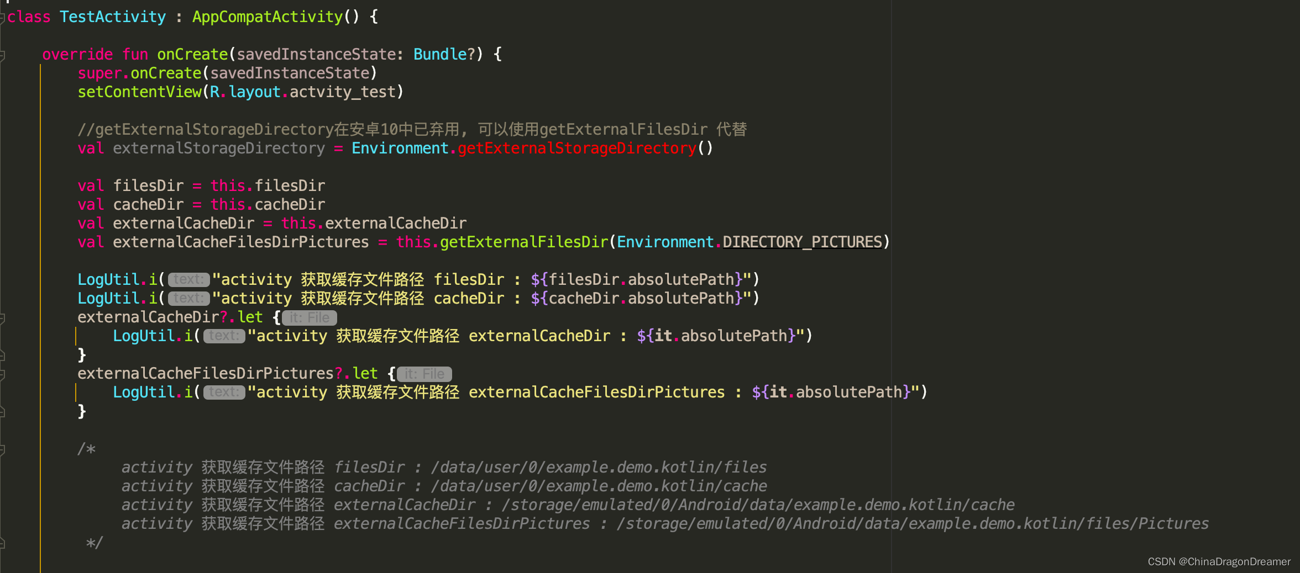The height and width of the screenshot is (573, 1300).
Task: Click the comment path ending in files/Pictures
Action: (913, 524)
